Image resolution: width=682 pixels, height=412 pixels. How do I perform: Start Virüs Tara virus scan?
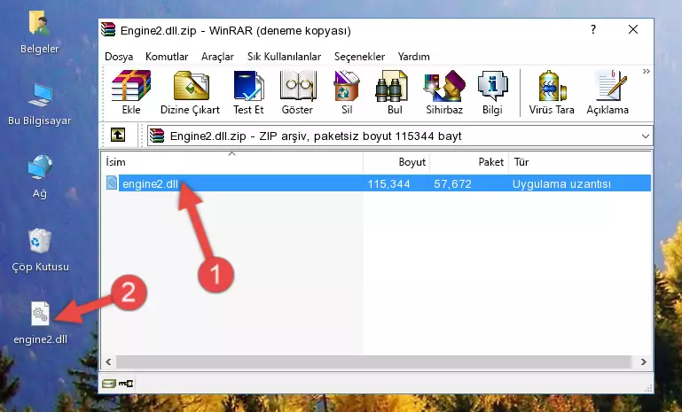pos(552,92)
